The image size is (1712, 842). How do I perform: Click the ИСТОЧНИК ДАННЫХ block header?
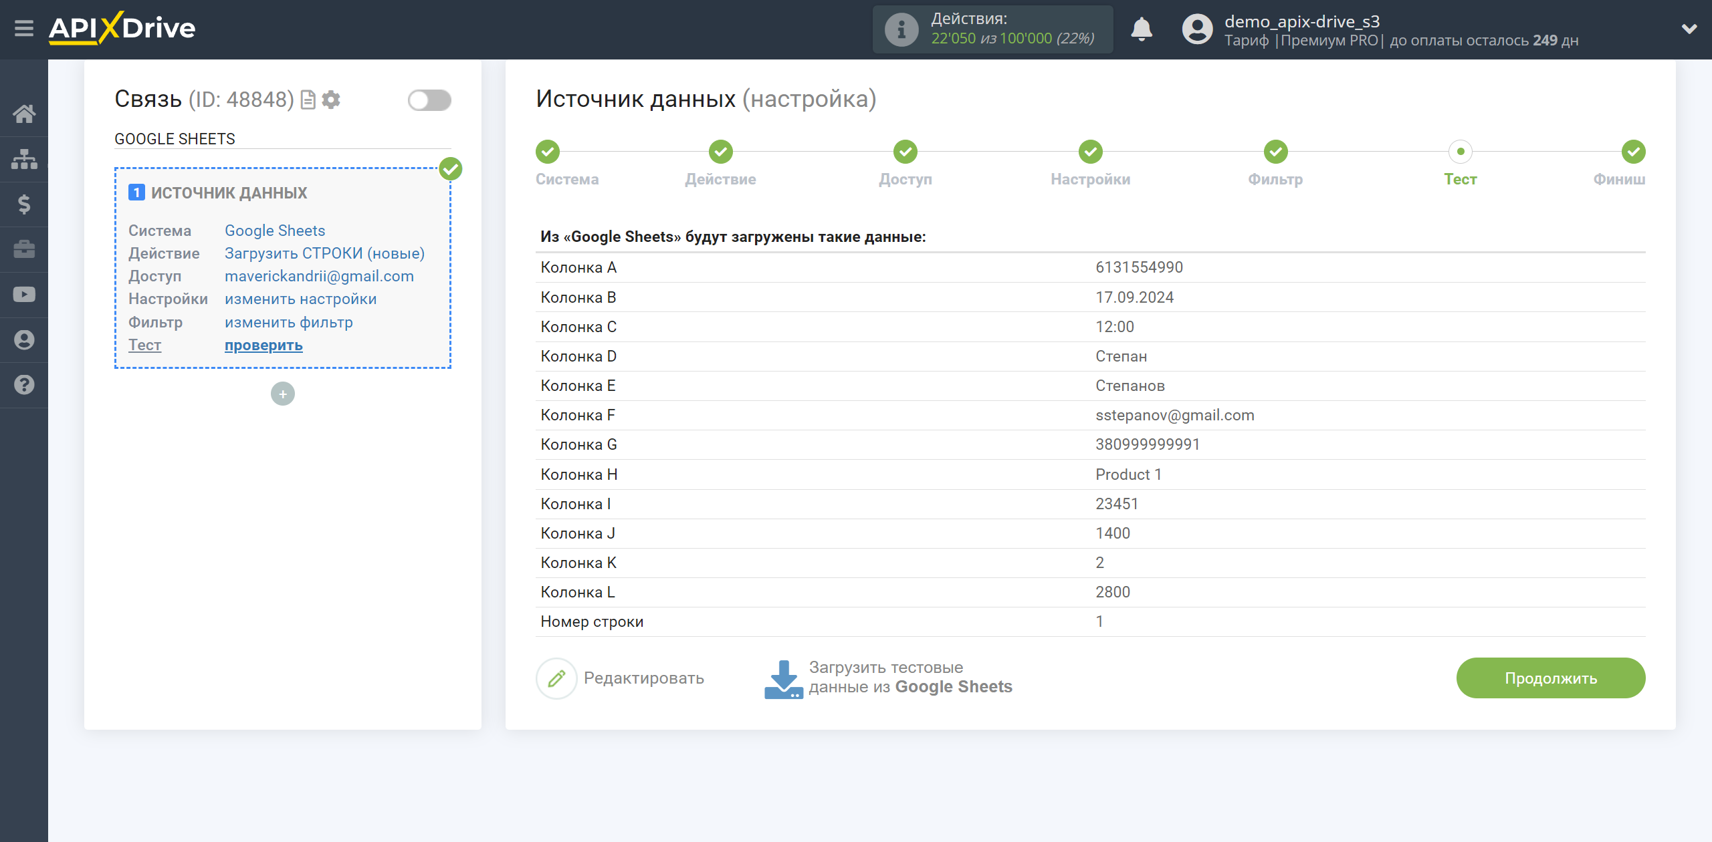pos(229,193)
